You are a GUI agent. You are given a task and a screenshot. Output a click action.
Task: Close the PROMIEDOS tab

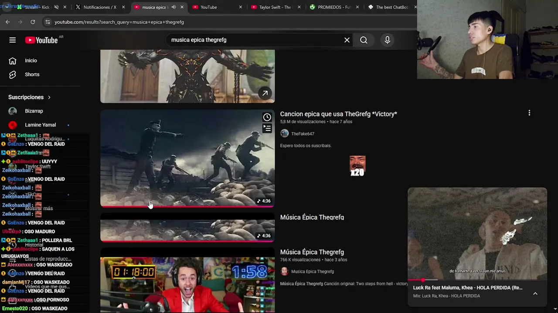(x=357, y=7)
